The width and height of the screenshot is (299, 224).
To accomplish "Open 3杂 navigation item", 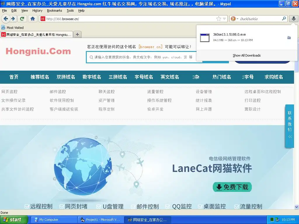I will 196,77.
